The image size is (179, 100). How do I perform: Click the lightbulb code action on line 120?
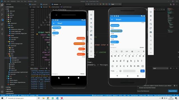[x=37, y=34]
